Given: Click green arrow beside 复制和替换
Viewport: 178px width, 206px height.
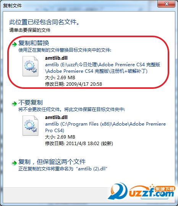Looking at the screenshot, I should pos(14,44).
